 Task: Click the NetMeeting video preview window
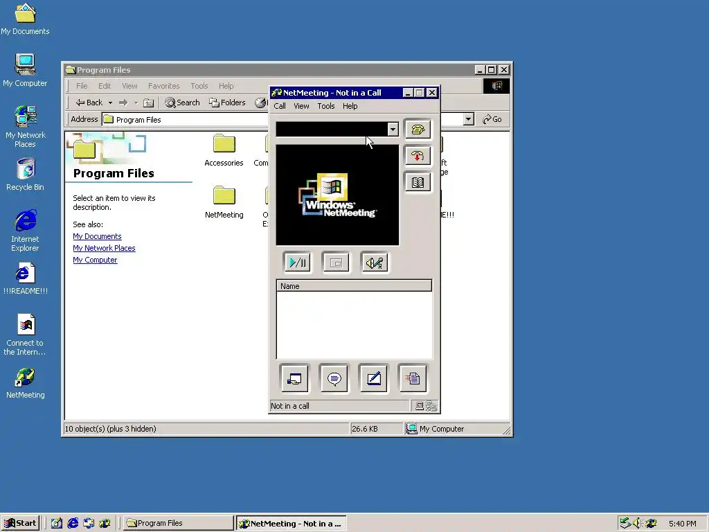tap(337, 195)
